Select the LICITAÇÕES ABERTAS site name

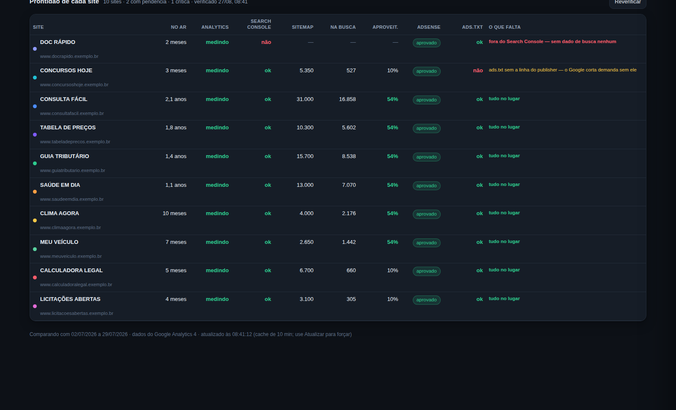click(x=70, y=299)
